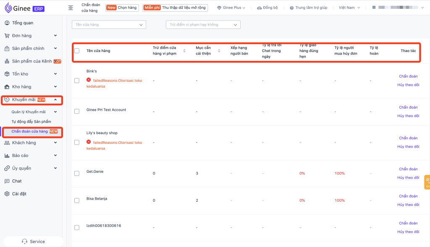
Task: Click the orange floating widget at right edge
Action: (x=427, y=182)
